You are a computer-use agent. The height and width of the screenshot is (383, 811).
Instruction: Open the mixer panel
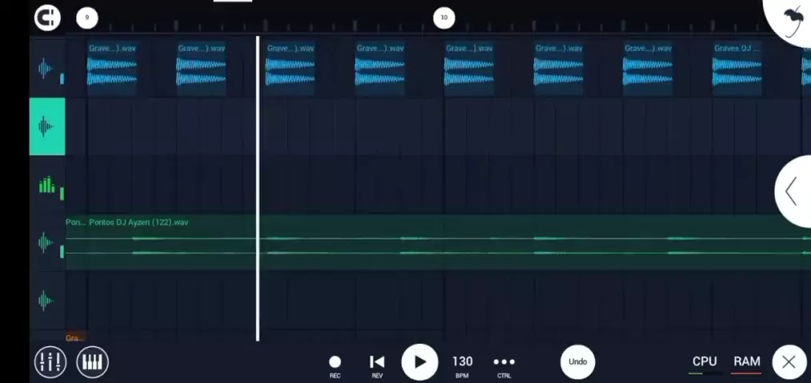(50, 362)
